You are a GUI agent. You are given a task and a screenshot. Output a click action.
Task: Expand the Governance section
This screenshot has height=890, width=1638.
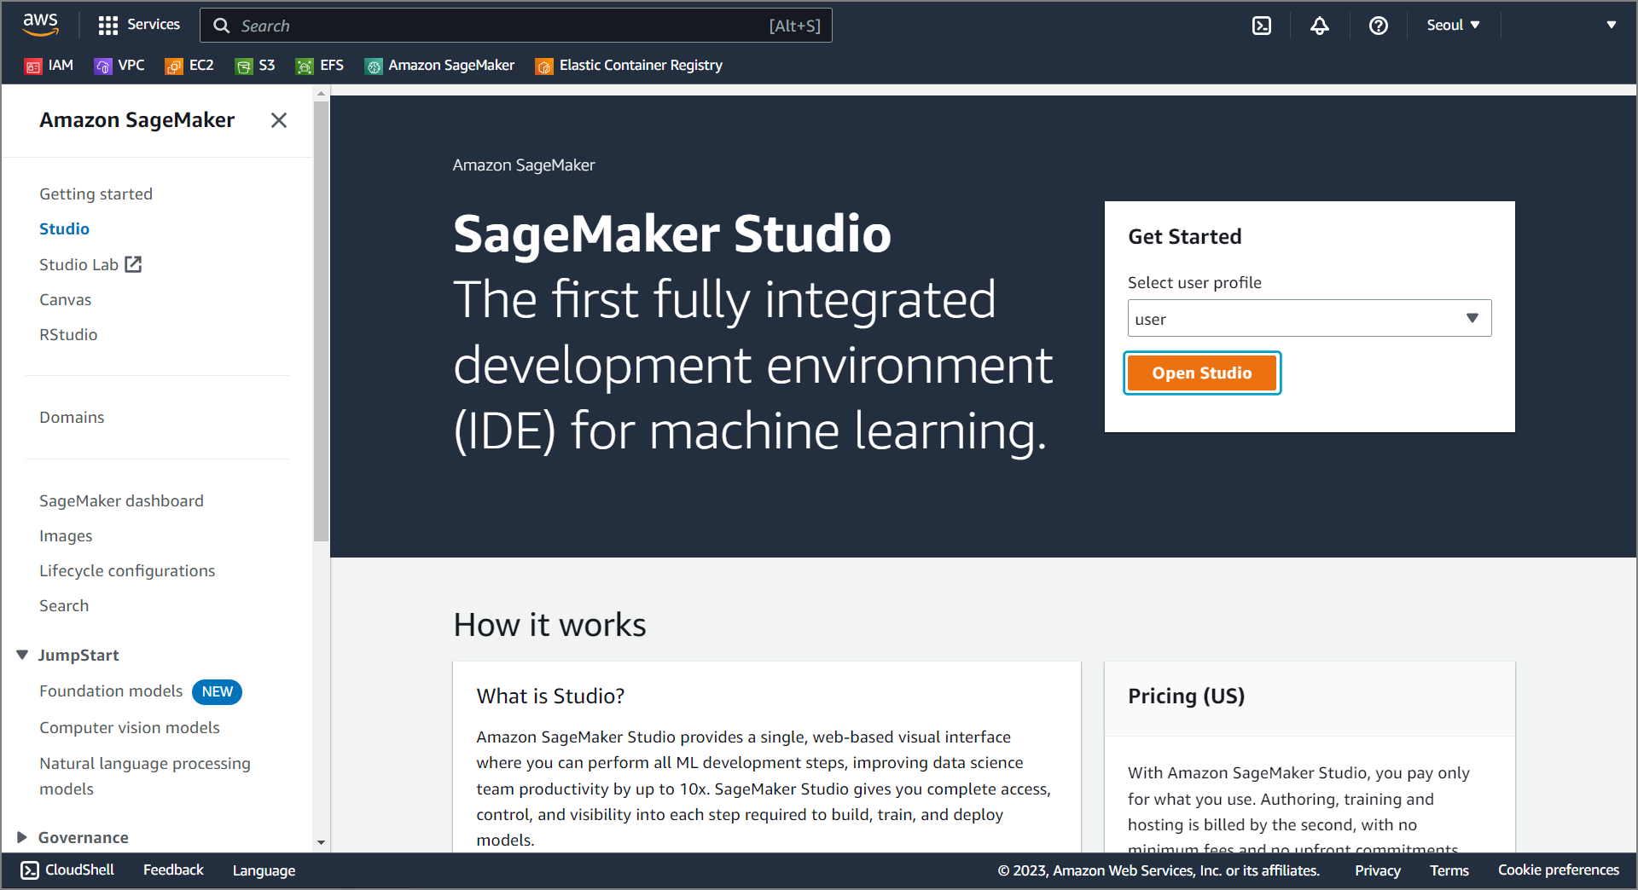point(22,837)
